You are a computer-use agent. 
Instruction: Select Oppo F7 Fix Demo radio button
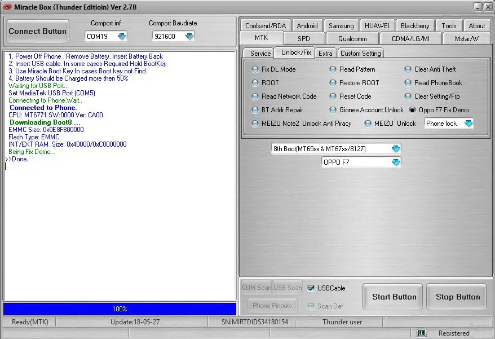pos(412,110)
